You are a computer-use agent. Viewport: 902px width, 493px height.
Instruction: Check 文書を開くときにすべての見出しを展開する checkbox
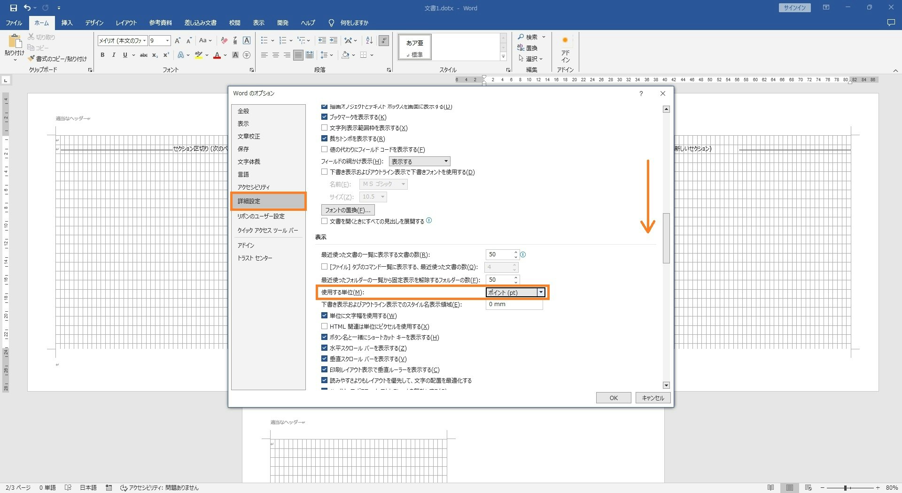point(324,221)
